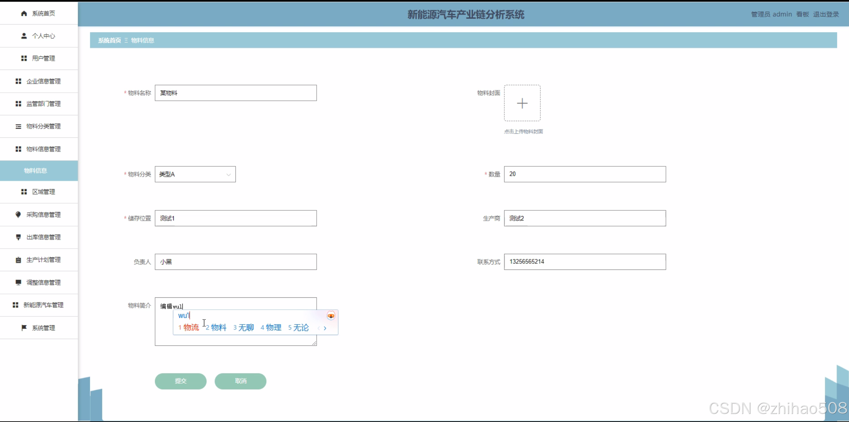Click the home icon beside 系统首页
Viewport: 849px width, 422px height.
pos(24,13)
